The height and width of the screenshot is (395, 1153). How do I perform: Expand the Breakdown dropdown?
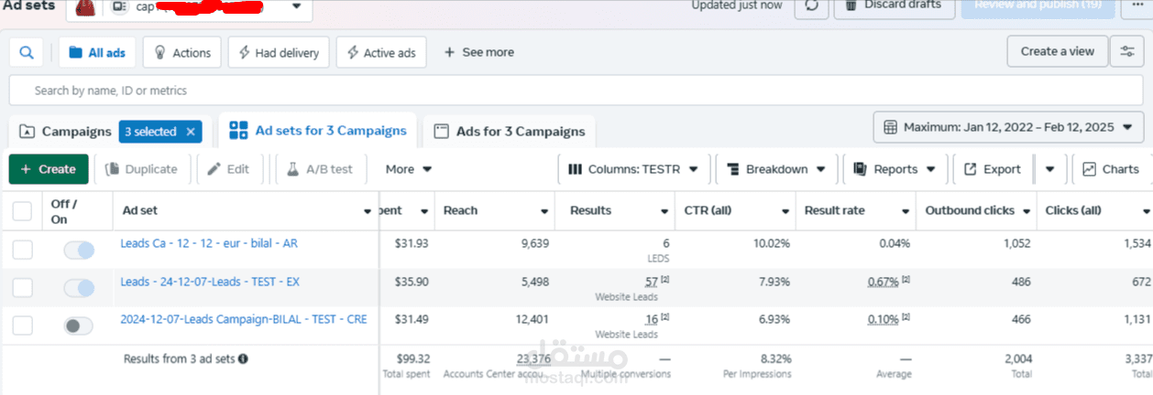click(x=776, y=169)
